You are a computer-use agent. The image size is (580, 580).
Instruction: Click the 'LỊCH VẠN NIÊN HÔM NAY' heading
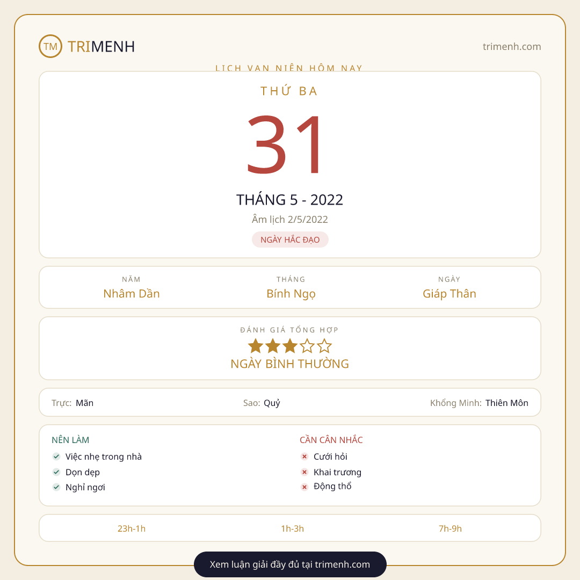(289, 68)
